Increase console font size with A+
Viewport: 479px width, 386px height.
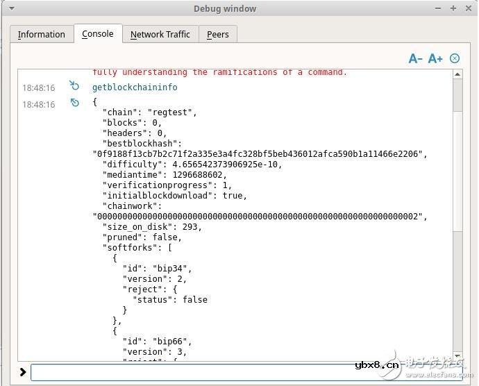[x=435, y=58]
